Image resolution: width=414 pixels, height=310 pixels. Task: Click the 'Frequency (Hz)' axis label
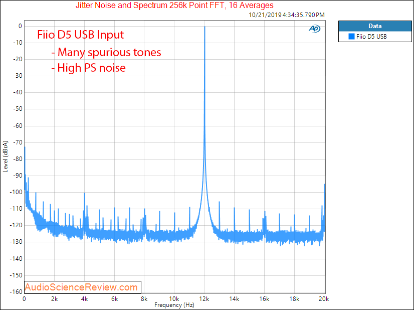coord(174,305)
